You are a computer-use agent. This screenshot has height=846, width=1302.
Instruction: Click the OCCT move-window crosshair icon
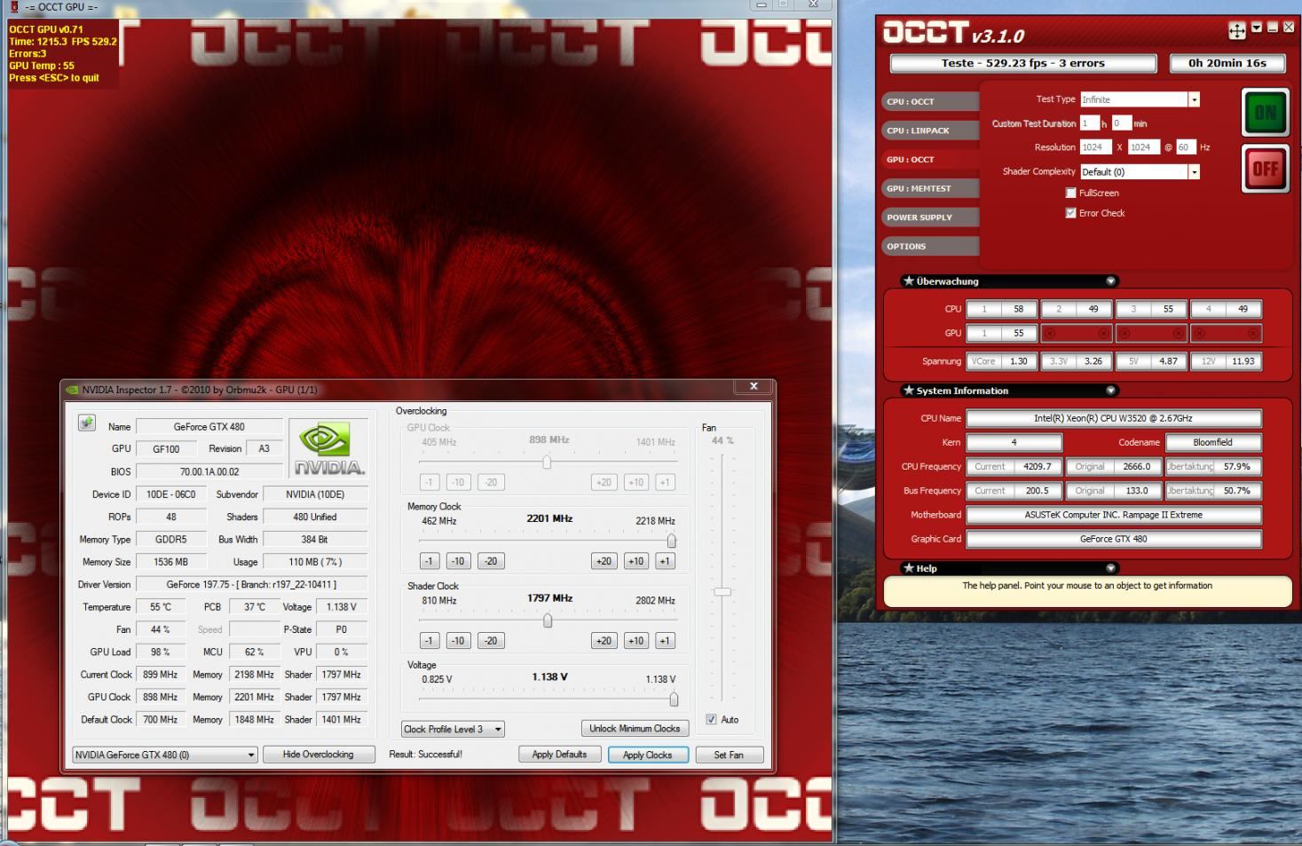[1236, 31]
